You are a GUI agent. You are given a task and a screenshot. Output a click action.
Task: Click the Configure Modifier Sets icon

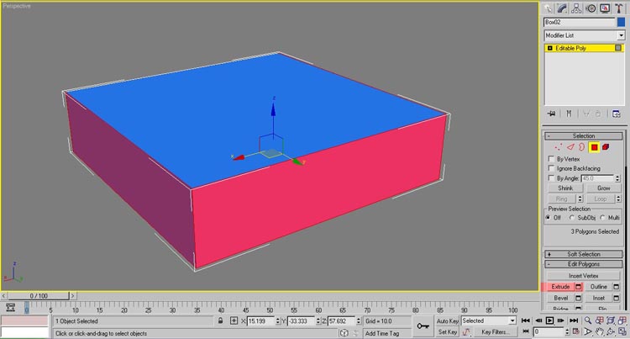tap(616, 114)
